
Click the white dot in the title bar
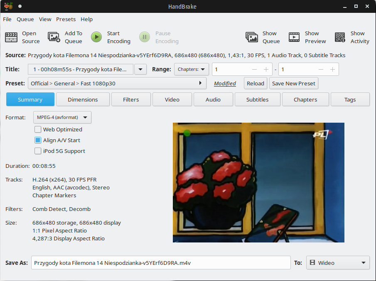(x=20, y=6)
